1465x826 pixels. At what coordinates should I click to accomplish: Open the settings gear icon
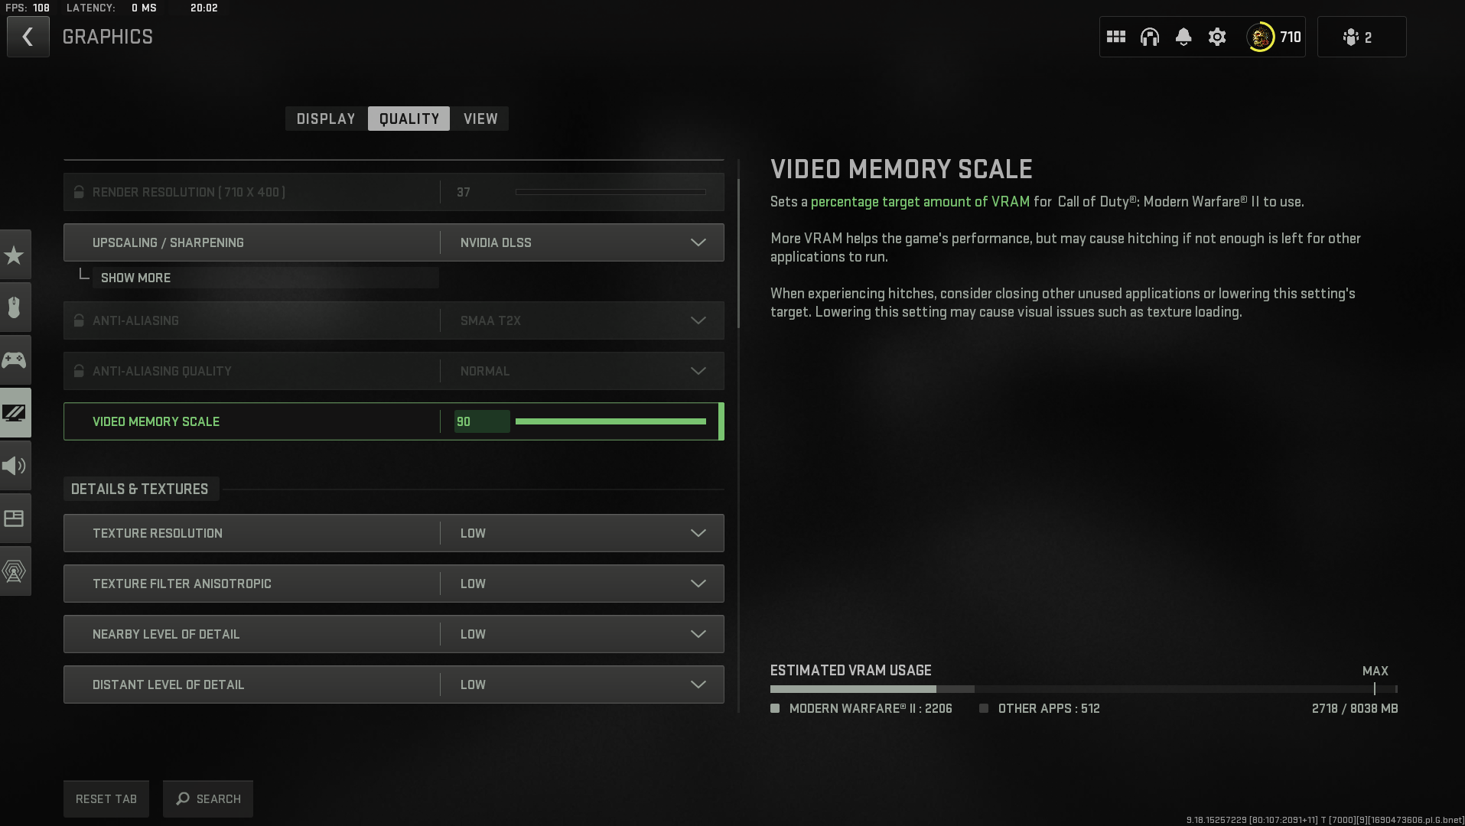1217,37
